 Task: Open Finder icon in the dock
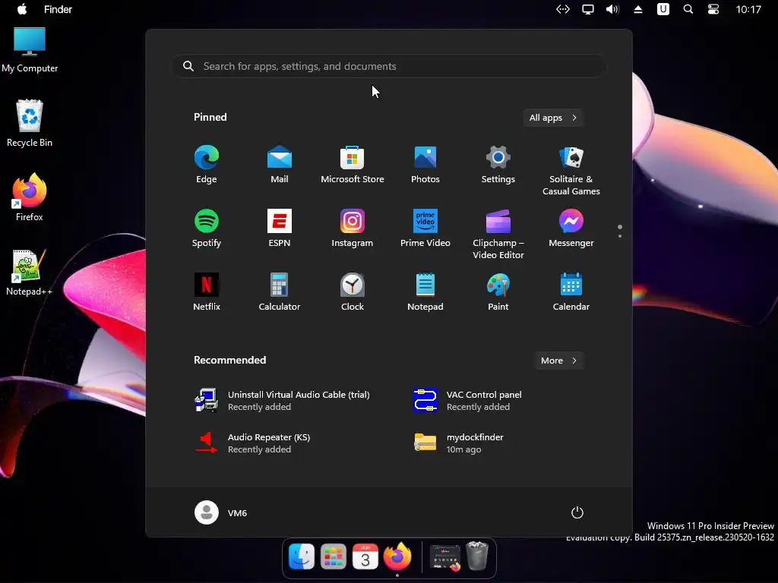click(302, 556)
